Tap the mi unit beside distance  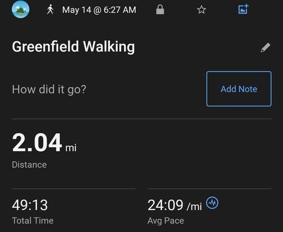tap(71, 148)
